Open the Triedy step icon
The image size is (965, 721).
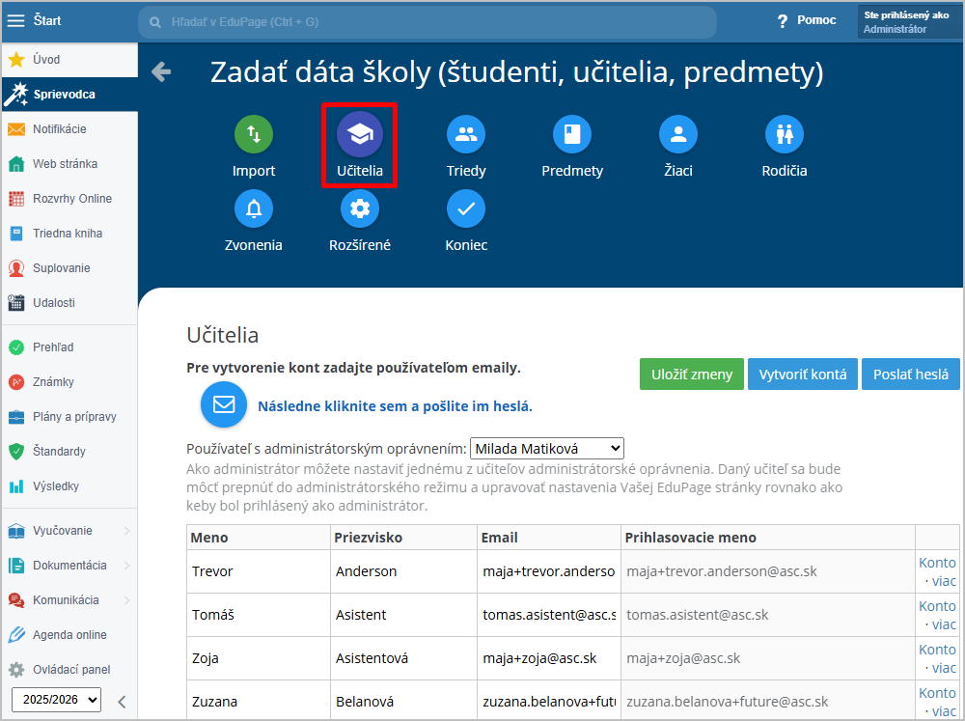pos(466,135)
